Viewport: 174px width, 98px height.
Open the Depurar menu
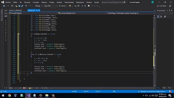click(44, 2)
